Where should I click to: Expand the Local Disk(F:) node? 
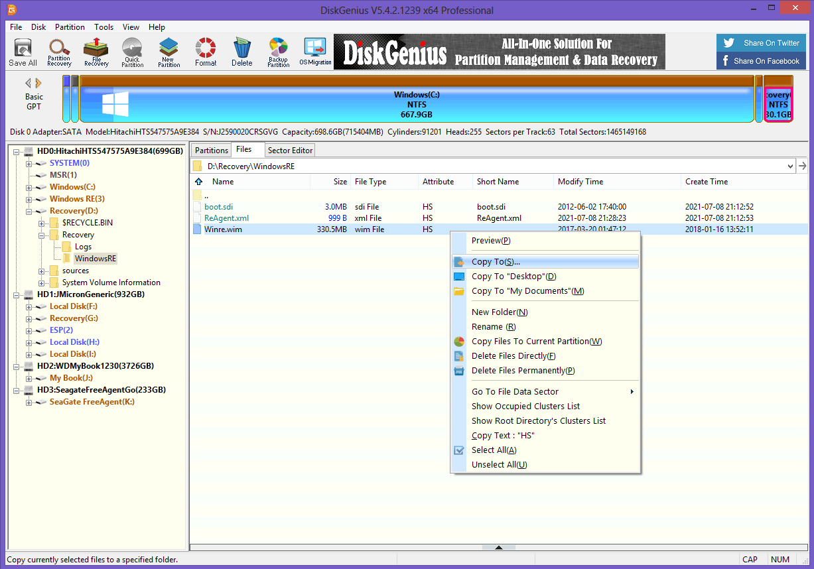[x=29, y=306]
